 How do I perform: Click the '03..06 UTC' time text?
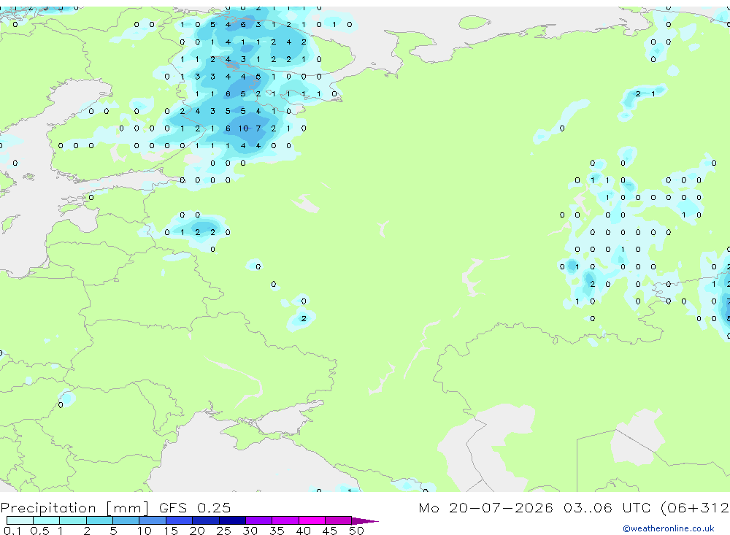point(609,507)
